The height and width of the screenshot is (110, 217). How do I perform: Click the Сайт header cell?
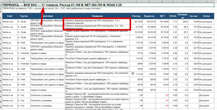(x=10, y=16)
